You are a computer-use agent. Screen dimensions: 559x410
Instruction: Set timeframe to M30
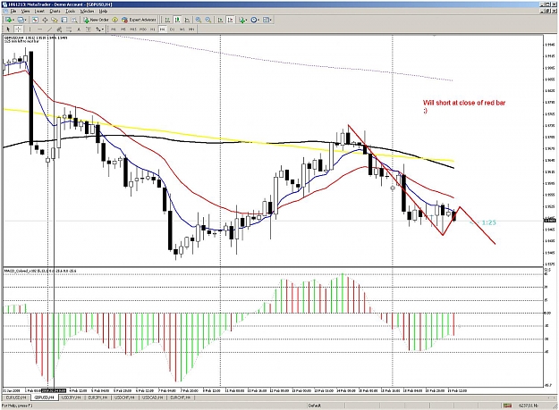coord(143,29)
